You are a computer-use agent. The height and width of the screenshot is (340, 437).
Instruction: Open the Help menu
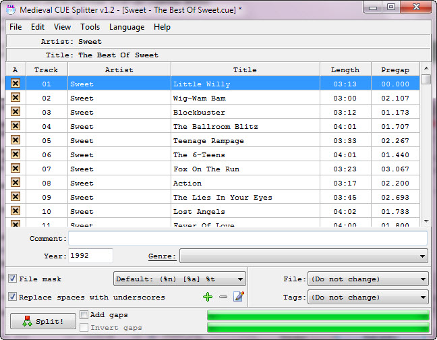(x=162, y=27)
